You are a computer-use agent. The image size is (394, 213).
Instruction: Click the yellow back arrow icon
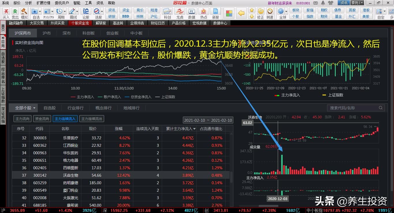point(241,13)
